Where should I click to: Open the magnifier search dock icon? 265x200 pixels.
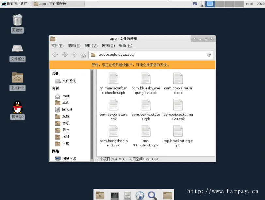click(x=152, y=195)
